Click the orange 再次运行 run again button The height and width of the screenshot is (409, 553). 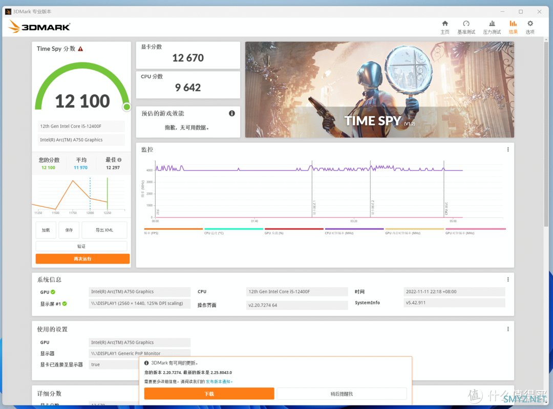82,259
